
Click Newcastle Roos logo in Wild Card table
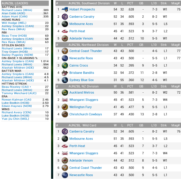pyautogui.click(x=65, y=175)
